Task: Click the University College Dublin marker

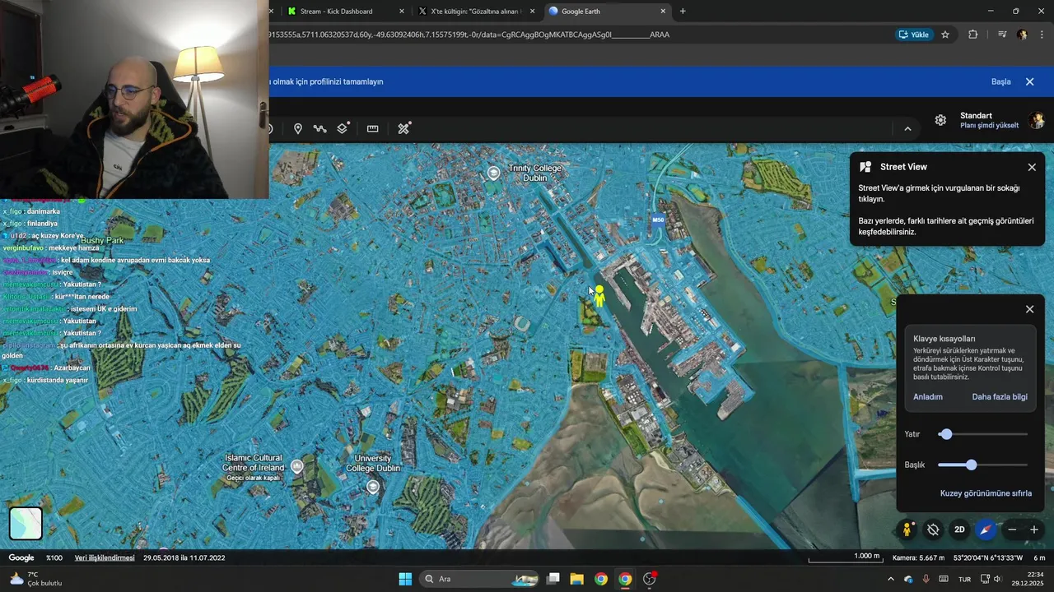Action: pos(373,487)
